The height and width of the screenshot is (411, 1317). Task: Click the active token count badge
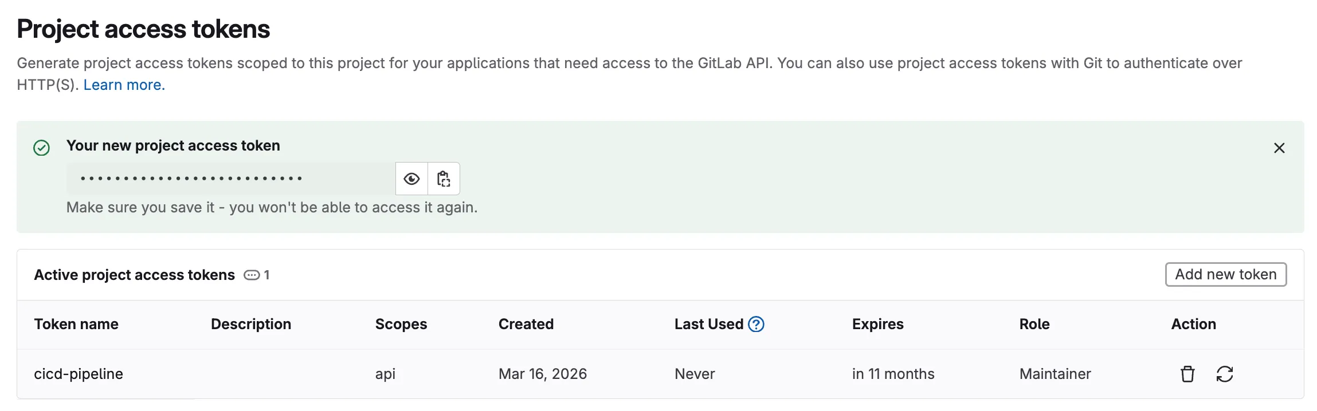[x=257, y=275]
